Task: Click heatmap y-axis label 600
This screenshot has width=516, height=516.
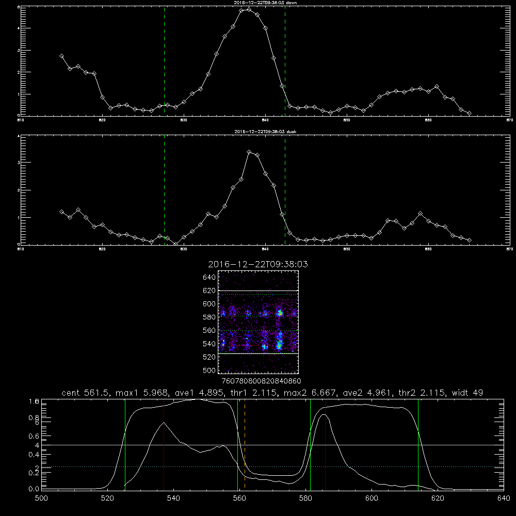Action: 209,304
